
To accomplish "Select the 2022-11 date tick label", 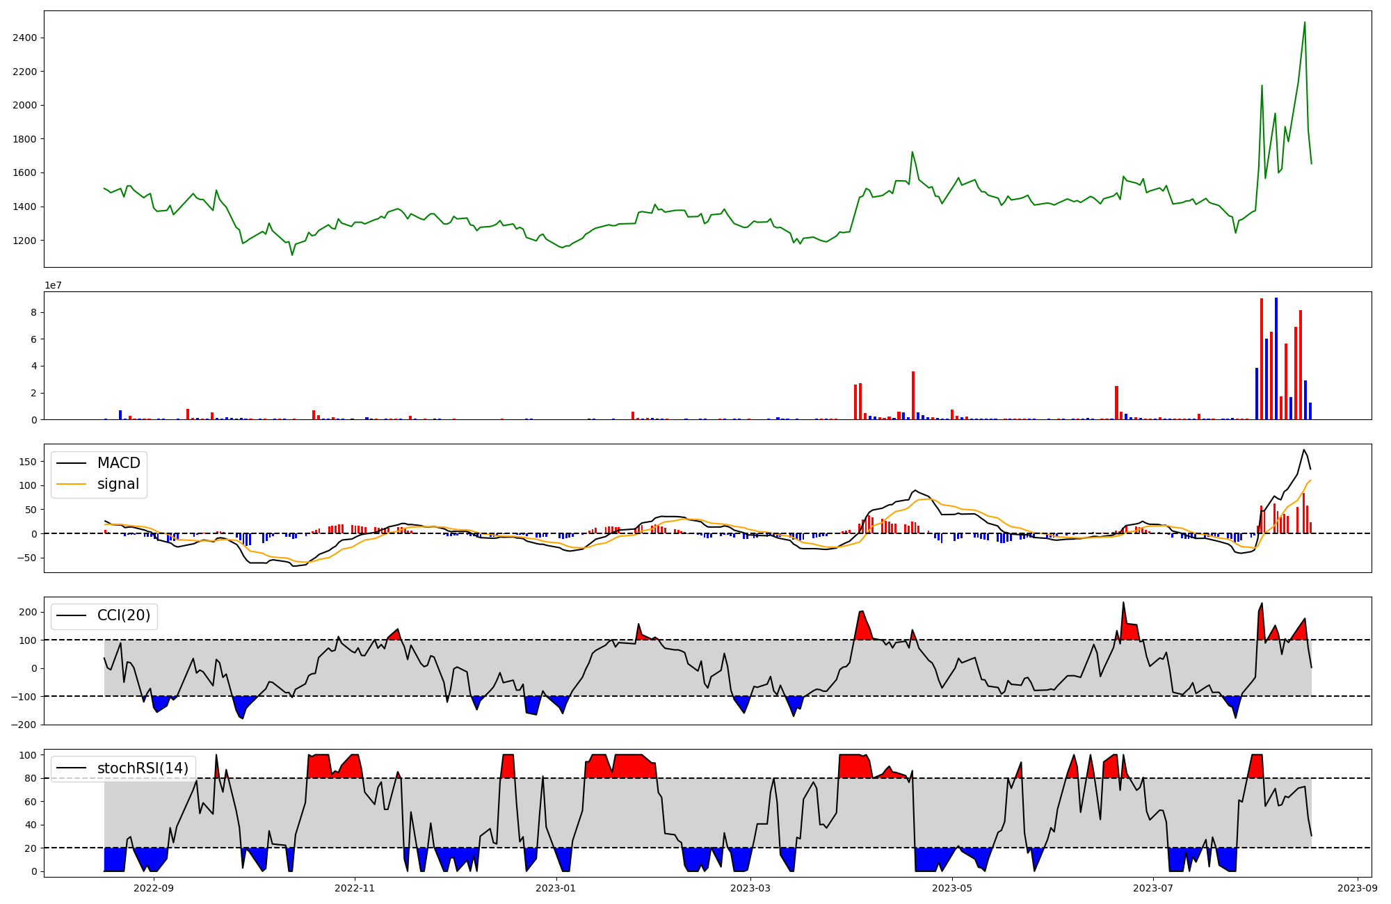I will point(355,887).
